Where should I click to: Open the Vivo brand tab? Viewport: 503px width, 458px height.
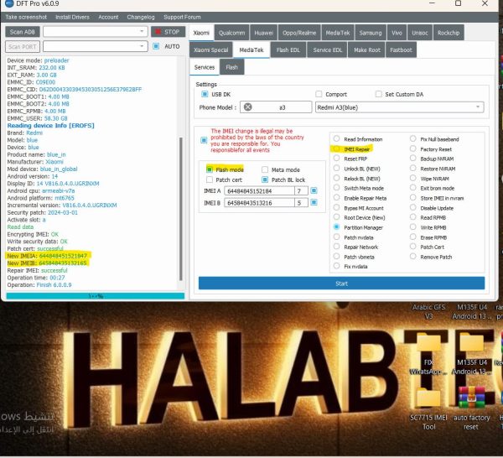pos(397,33)
